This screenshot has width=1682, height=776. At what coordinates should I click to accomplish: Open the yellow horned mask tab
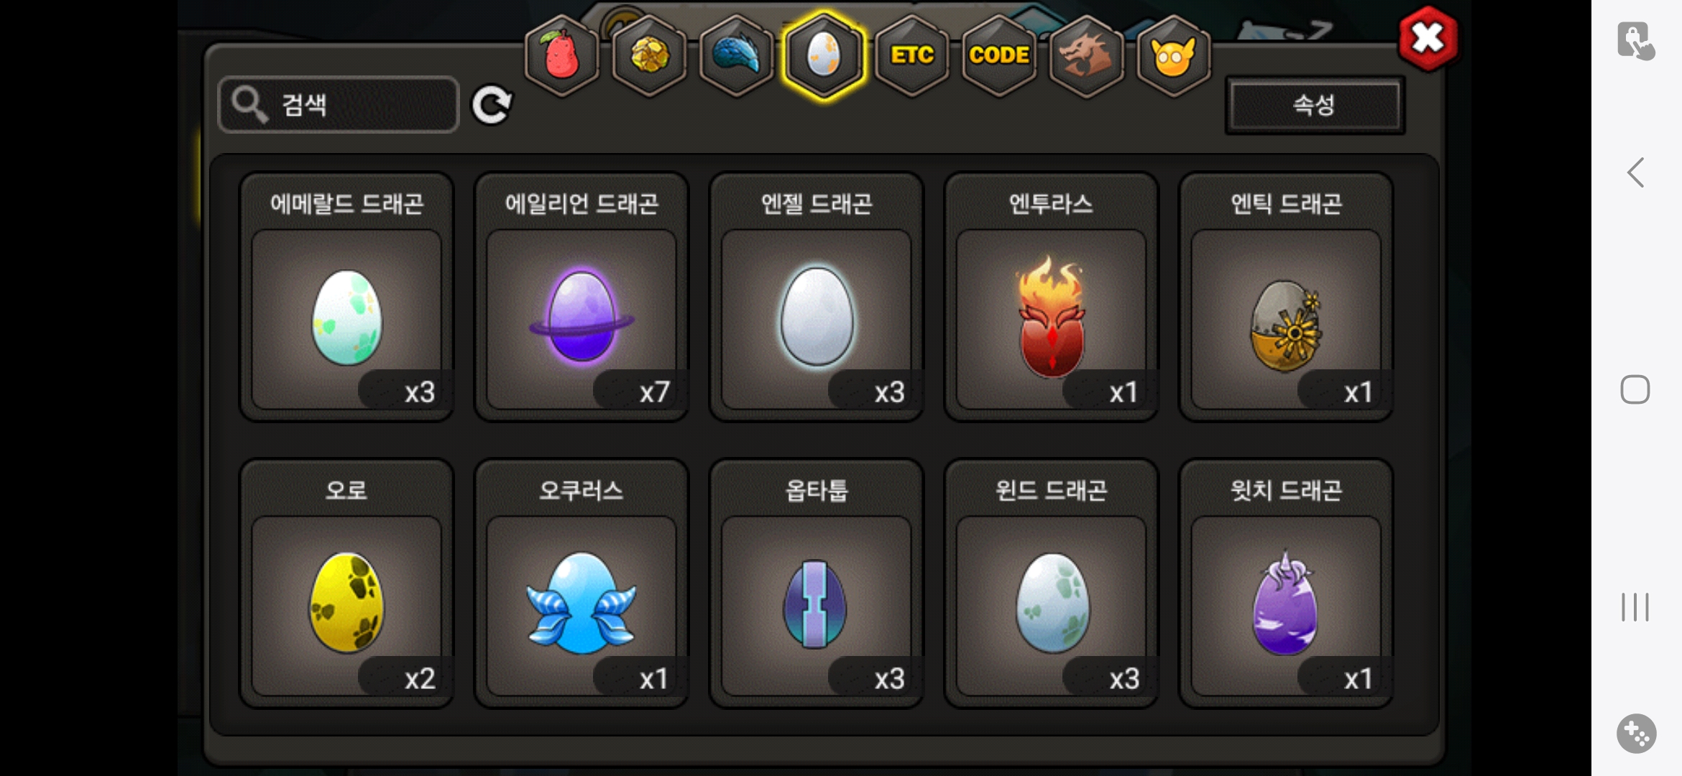[x=1173, y=55]
